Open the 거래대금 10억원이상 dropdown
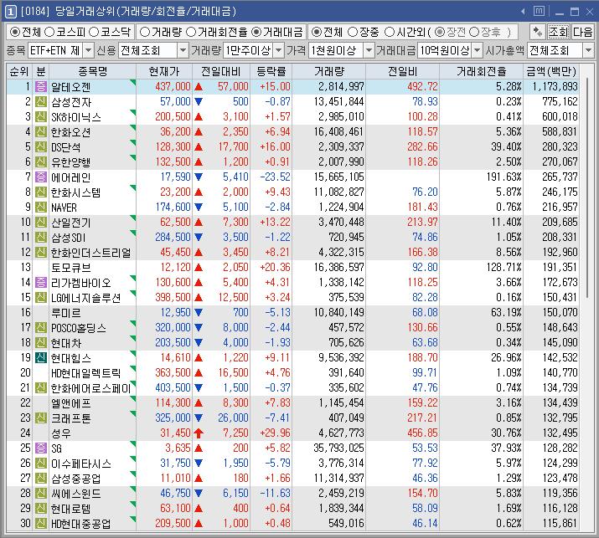Screen dimensions: 599x538 pyautogui.click(x=478, y=50)
